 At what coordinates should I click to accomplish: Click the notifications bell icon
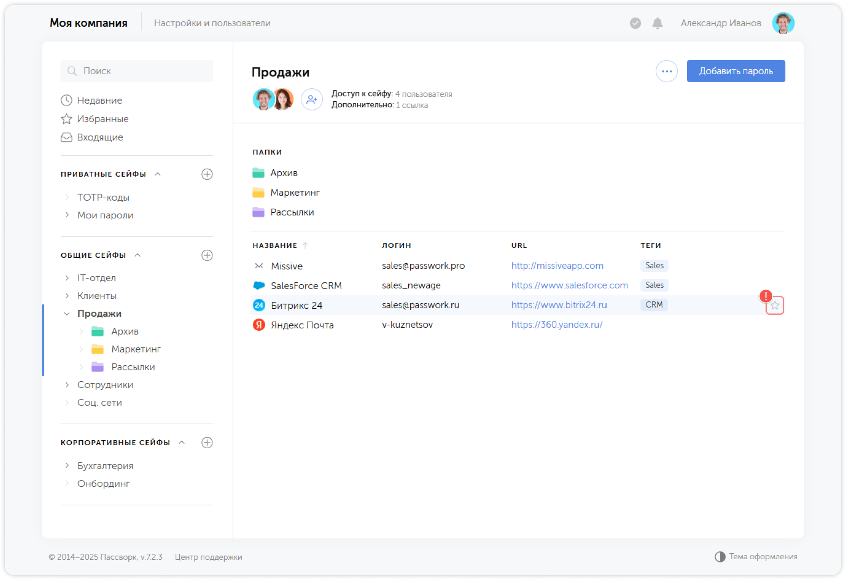(x=657, y=23)
